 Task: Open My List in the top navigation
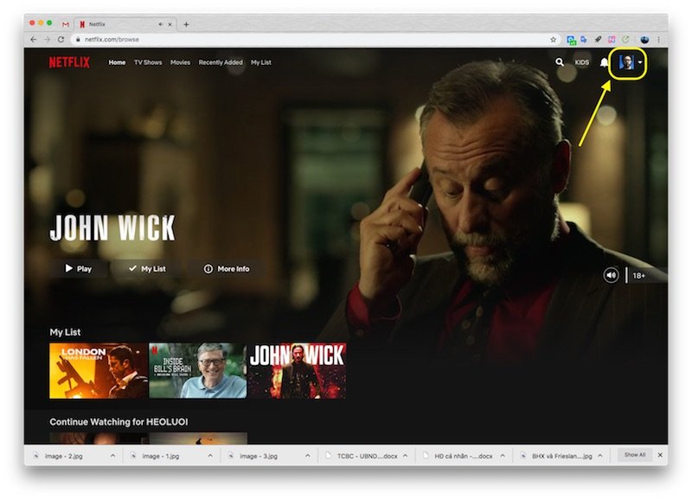point(261,62)
